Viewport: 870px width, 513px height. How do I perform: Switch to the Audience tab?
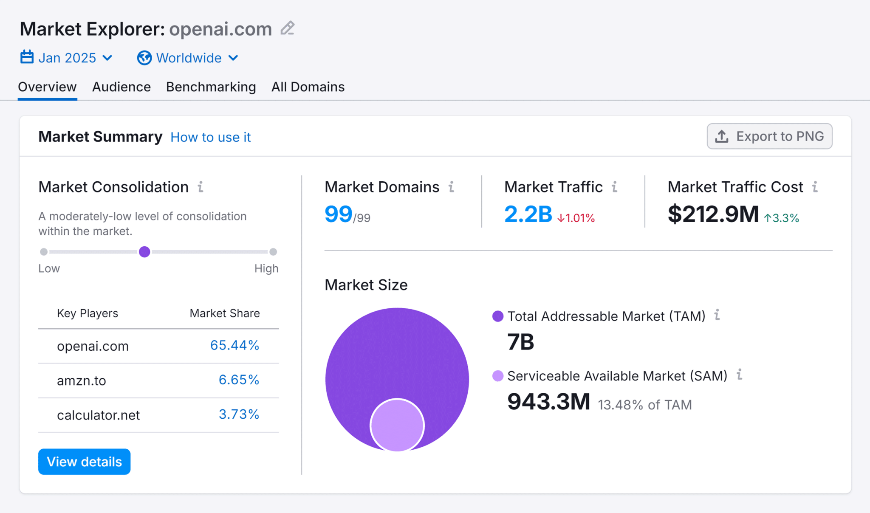[121, 87]
